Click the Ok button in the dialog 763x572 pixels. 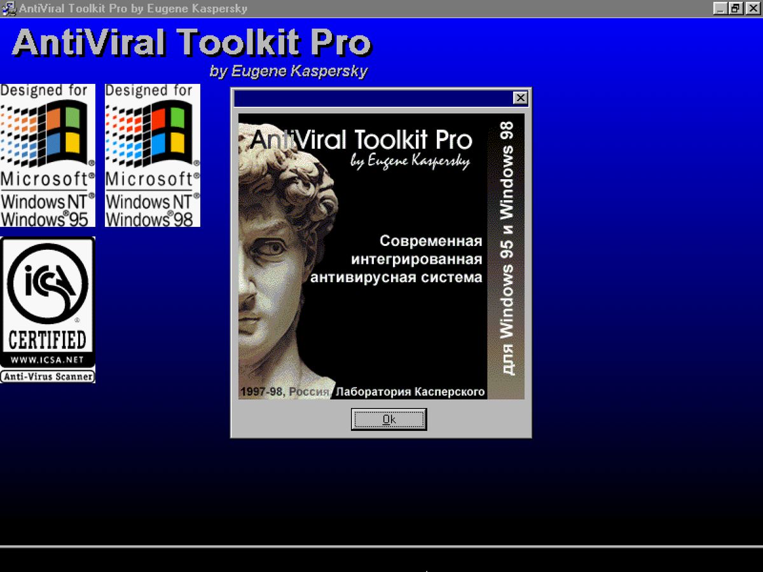click(x=388, y=419)
